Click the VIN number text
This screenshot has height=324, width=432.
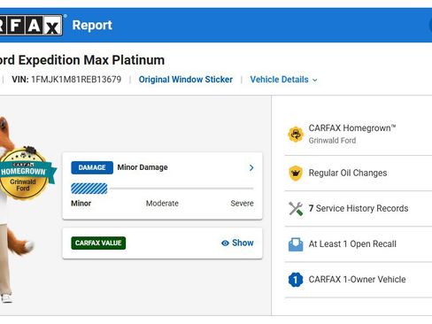point(76,80)
